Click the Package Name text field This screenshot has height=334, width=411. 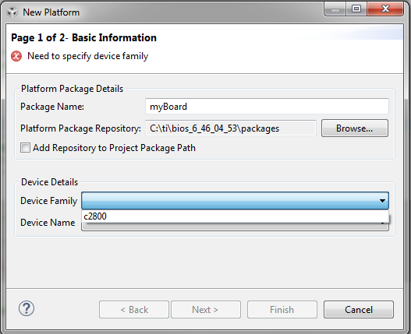point(267,106)
